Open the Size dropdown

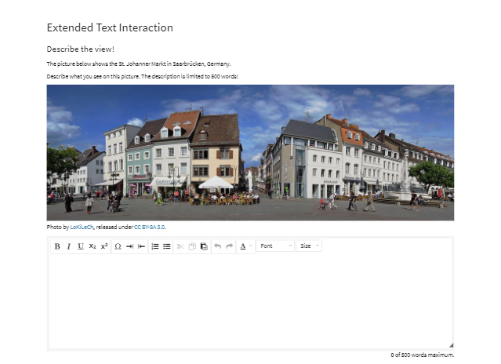(309, 246)
